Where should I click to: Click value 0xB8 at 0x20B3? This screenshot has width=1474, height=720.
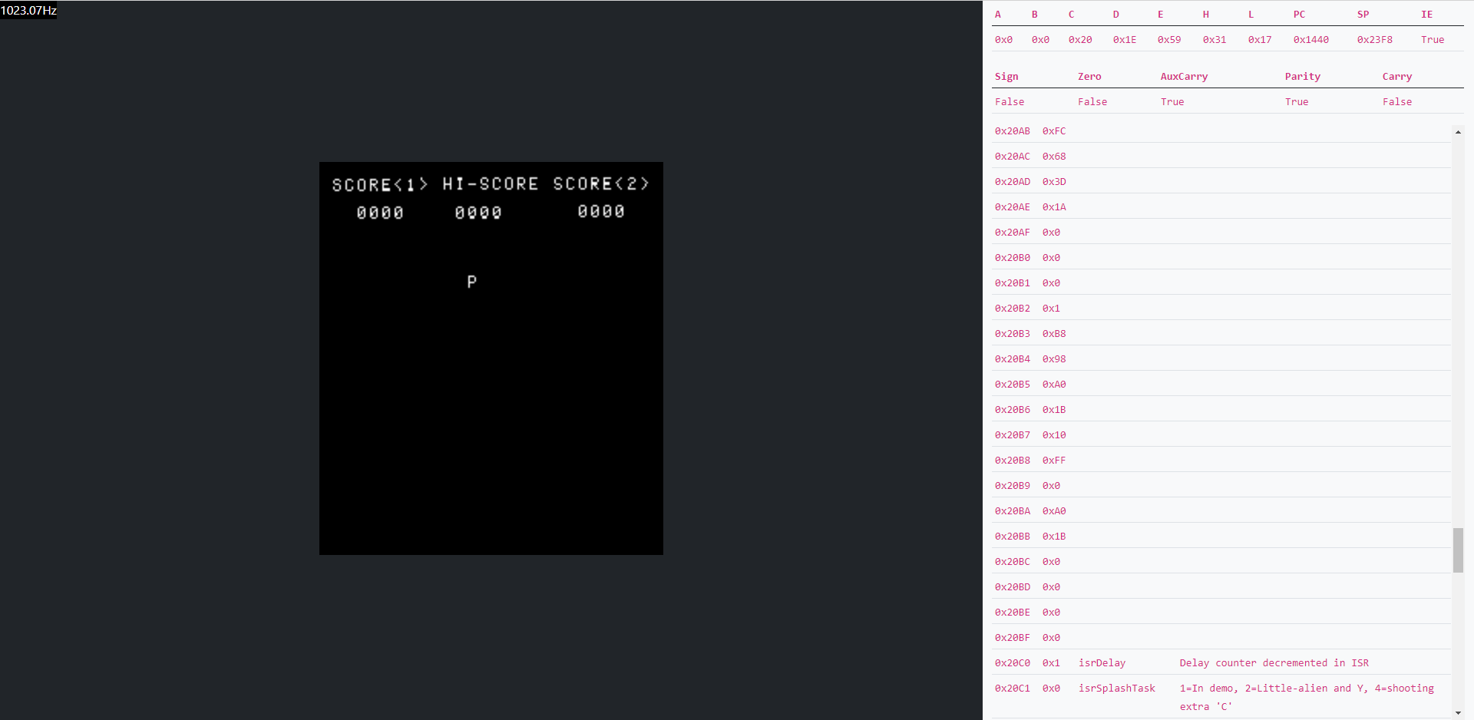coord(1054,334)
